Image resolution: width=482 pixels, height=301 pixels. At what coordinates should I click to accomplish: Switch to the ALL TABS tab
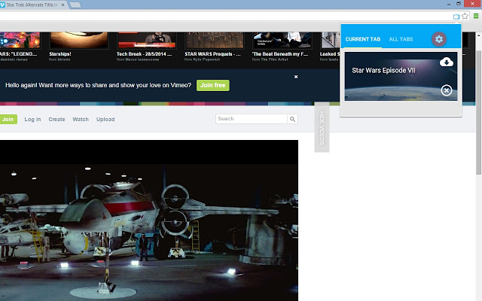[x=401, y=39]
